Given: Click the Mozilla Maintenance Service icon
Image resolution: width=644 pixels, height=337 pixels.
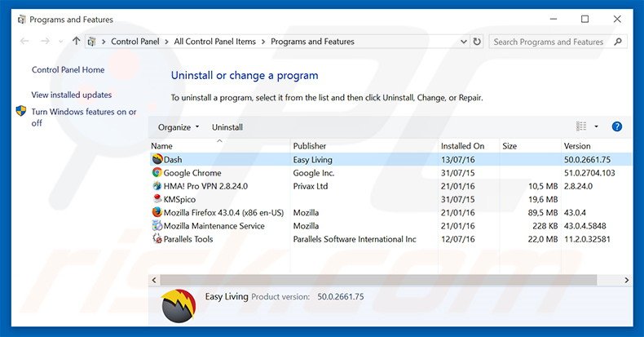Looking at the screenshot, I should (157, 225).
